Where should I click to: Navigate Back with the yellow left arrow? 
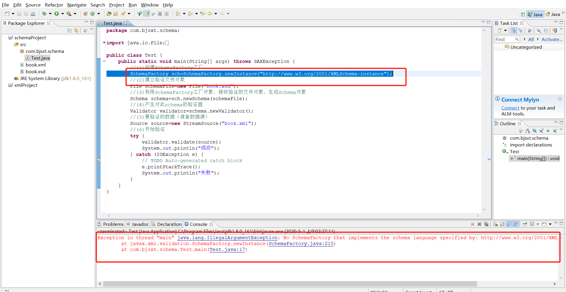(210, 14)
